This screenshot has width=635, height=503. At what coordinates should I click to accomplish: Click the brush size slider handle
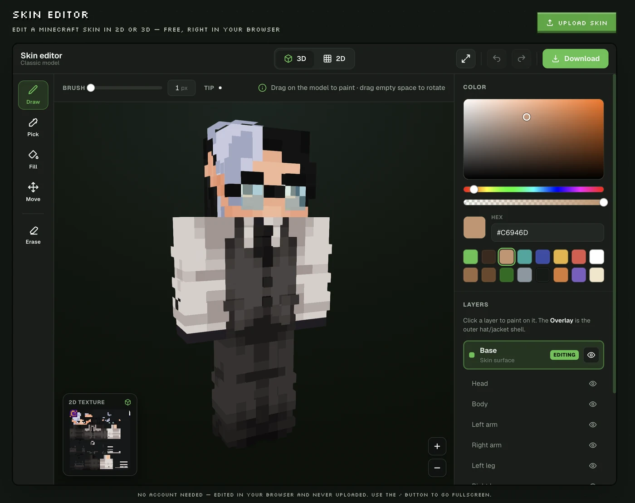(91, 88)
